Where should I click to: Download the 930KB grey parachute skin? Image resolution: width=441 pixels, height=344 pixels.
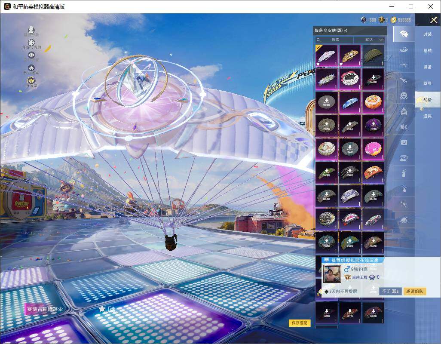(326, 102)
